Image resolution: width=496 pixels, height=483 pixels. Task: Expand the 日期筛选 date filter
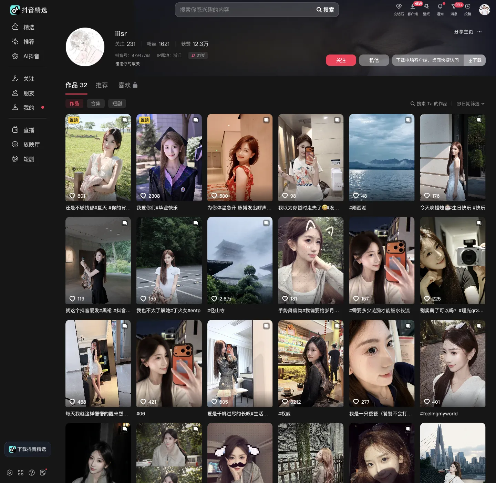click(x=471, y=103)
